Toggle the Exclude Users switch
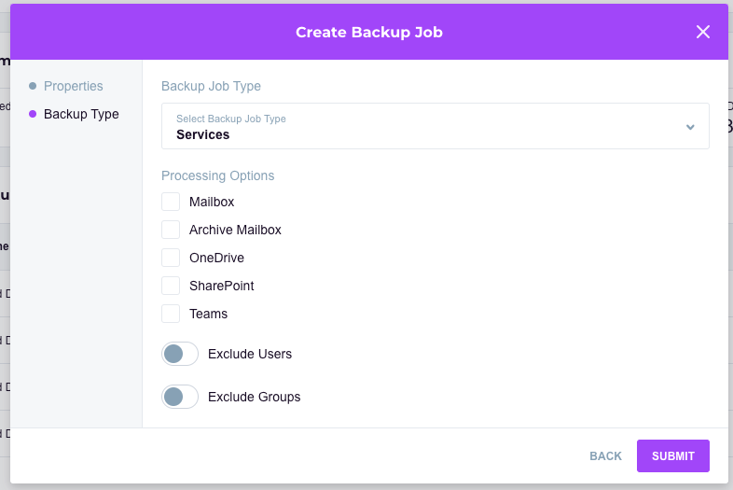This screenshot has height=490, width=733. pyautogui.click(x=180, y=354)
